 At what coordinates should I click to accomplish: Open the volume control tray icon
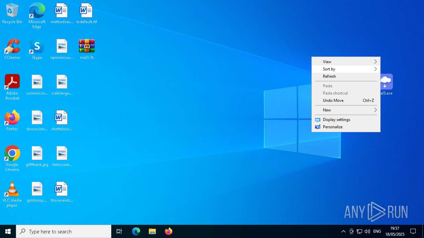click(x=367, y=231)
